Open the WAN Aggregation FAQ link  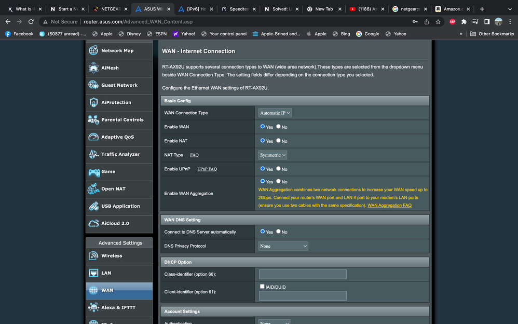pyautogui.click(x=389, y=206)
